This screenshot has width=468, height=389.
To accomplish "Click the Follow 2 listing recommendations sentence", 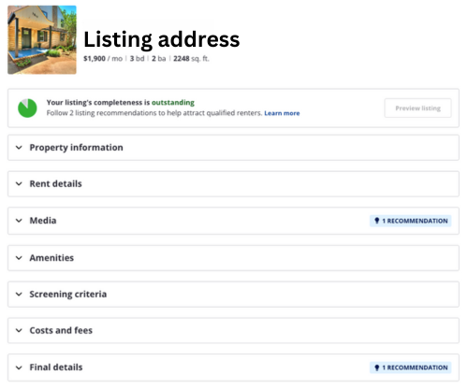I will [154, 113].
